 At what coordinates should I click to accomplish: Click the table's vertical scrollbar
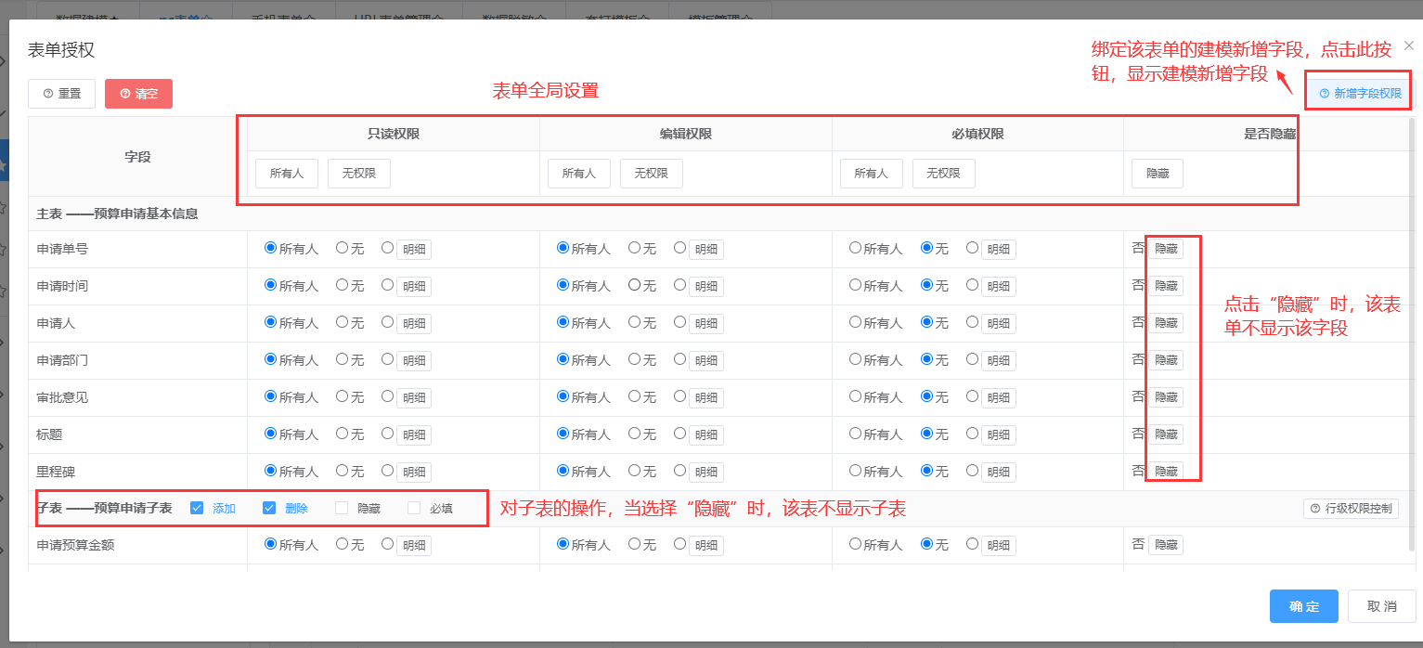[1412, 279]
